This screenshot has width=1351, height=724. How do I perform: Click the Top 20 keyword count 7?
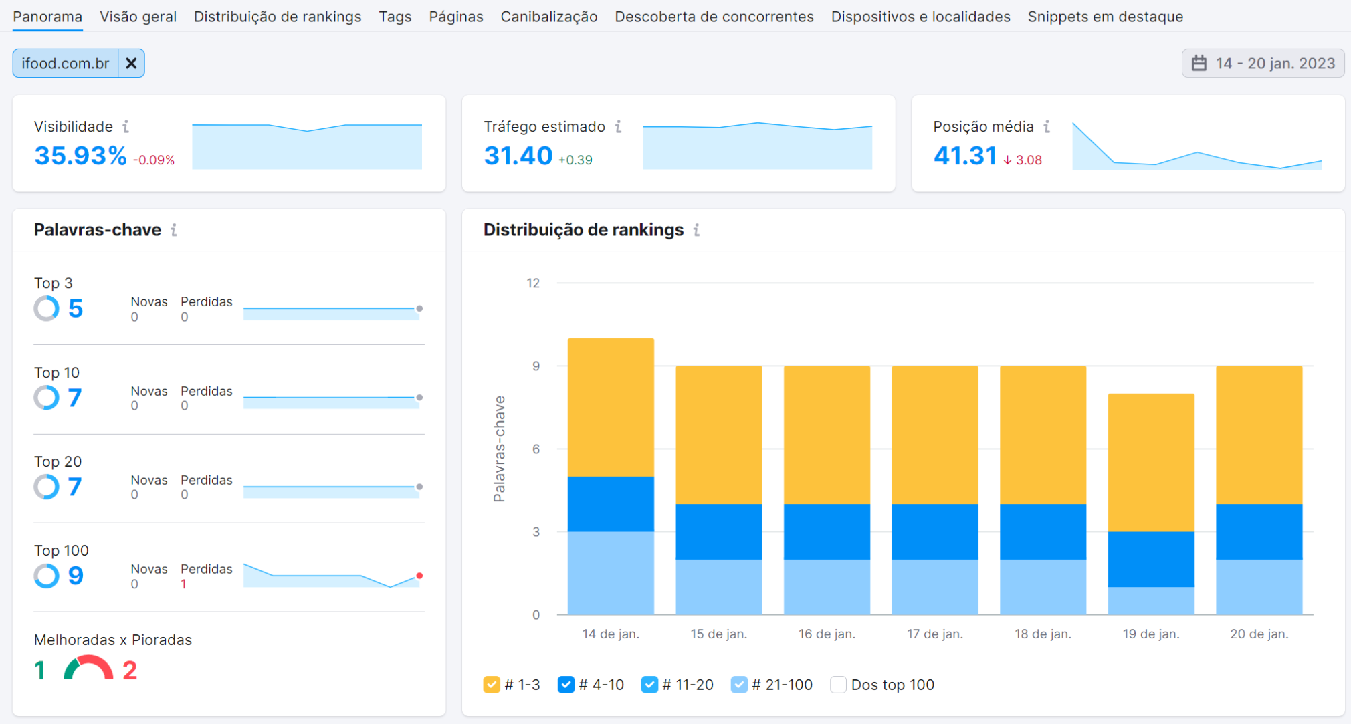coord(75,487)
